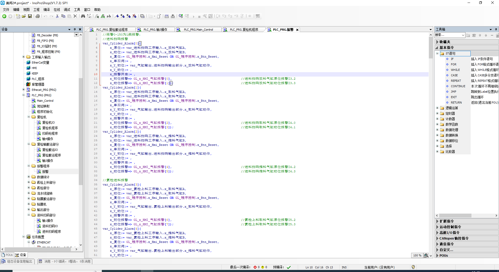This screenshot has width=499, height=272.
Task: Click the find and replace icon
Action: click(x=89, y=16)
